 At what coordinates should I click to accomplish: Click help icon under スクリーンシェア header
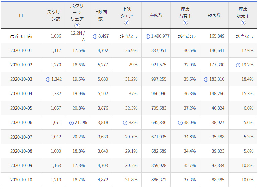77,26
